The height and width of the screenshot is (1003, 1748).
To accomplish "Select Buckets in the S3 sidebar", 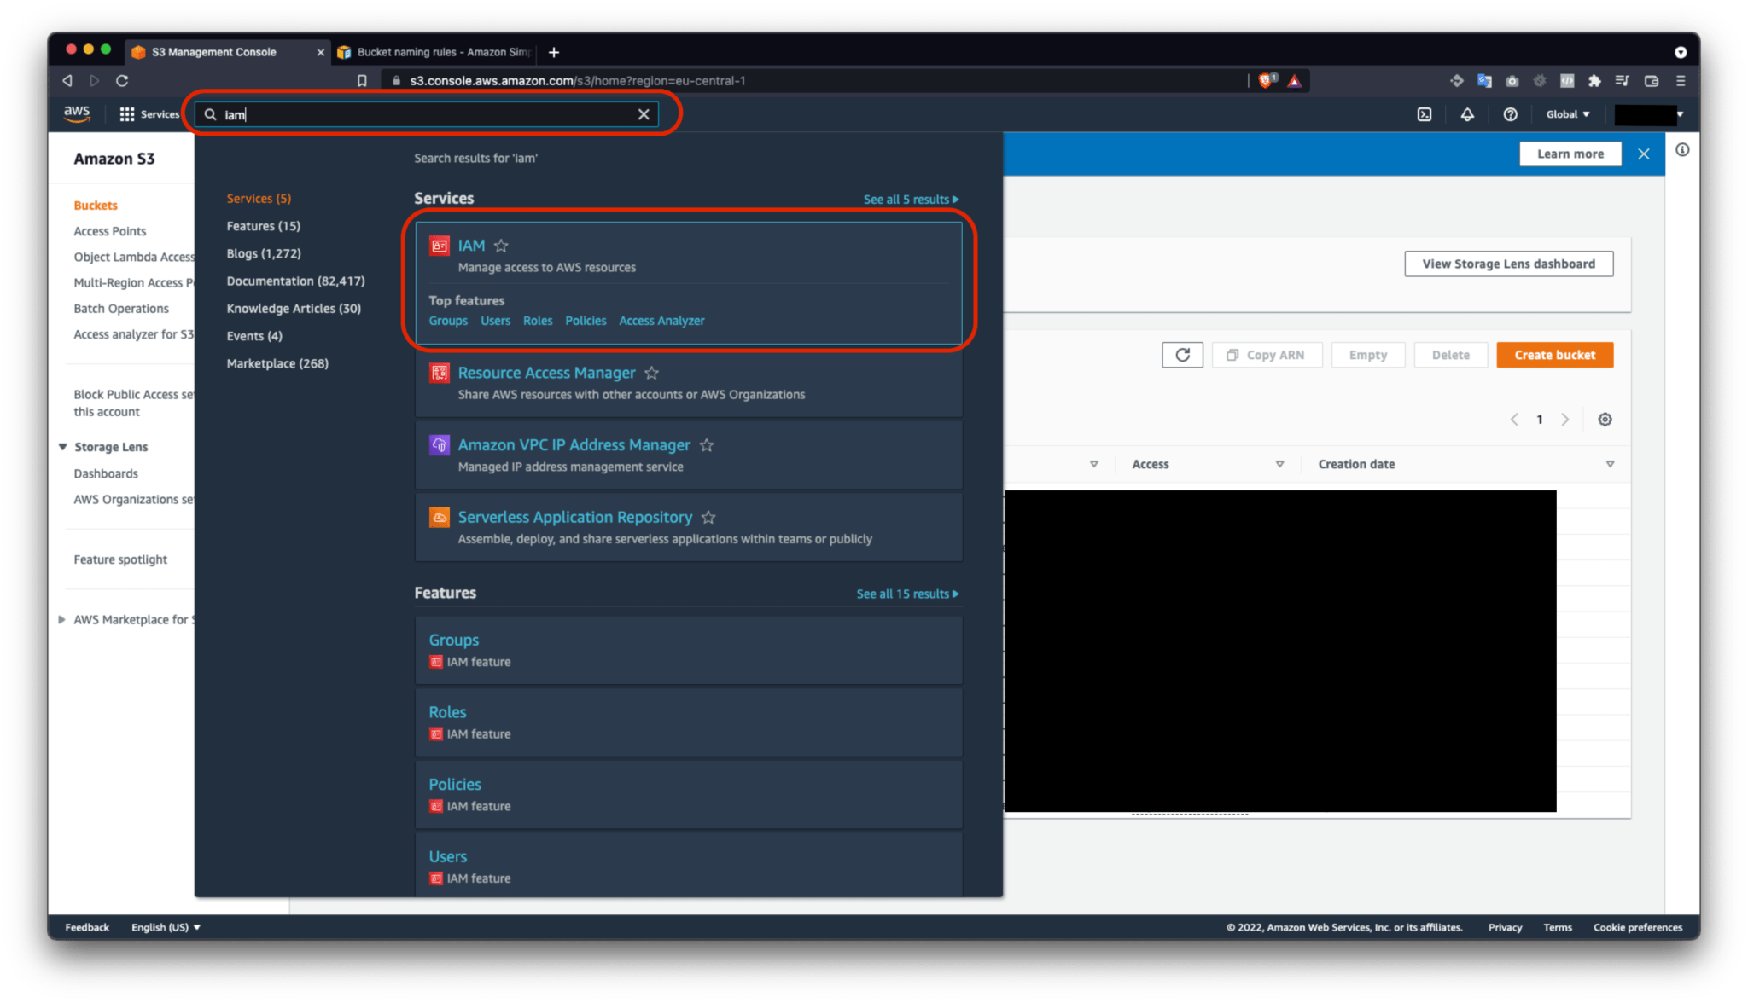I will (x=95, y=205).
